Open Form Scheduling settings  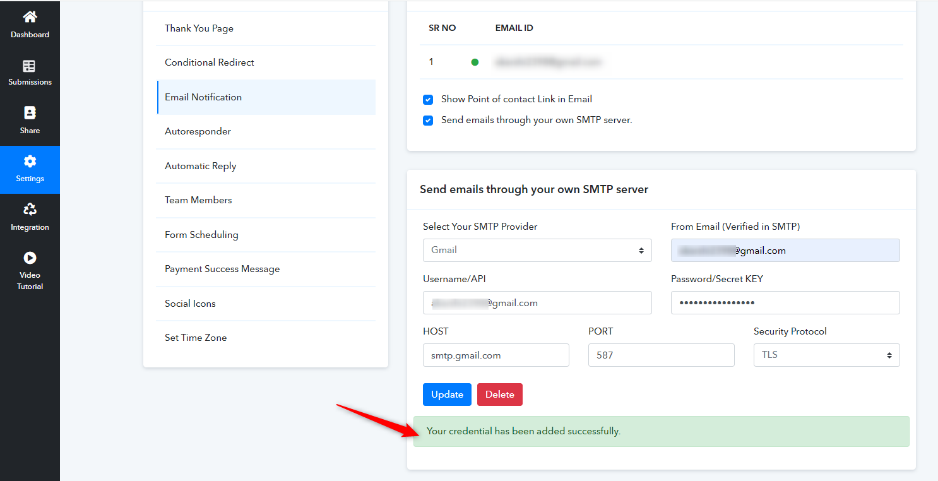266,235
